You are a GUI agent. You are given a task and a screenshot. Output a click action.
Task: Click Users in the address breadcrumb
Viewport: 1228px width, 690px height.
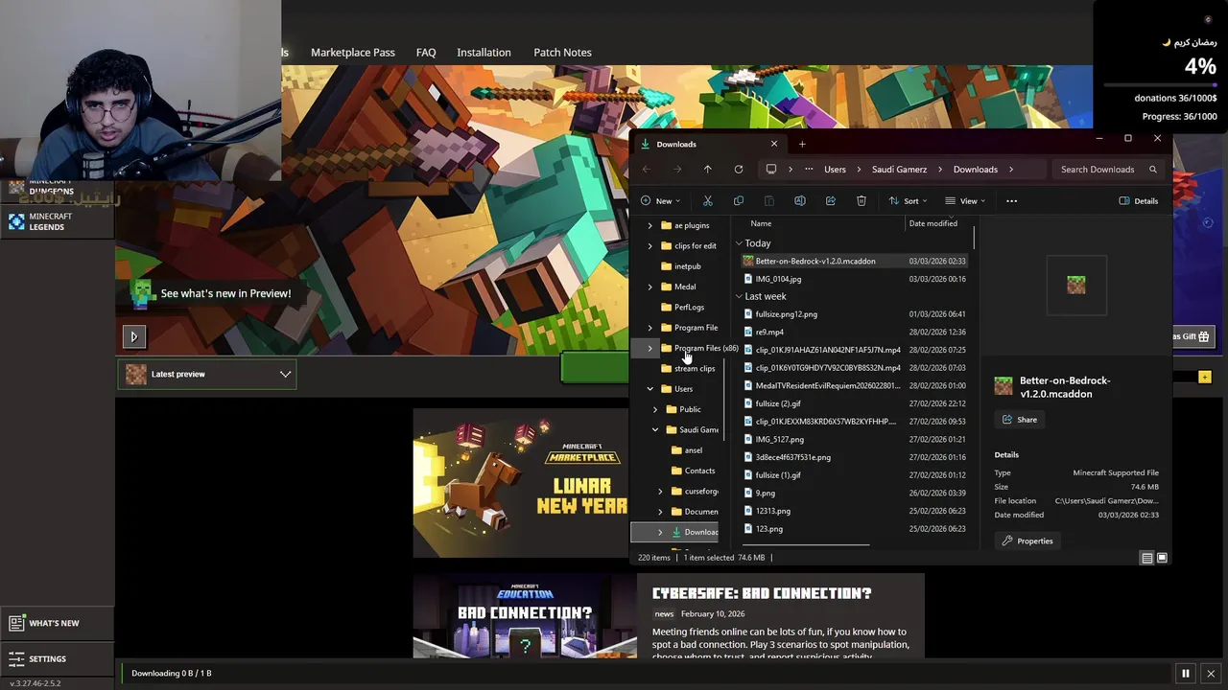(x=835, y=170)
